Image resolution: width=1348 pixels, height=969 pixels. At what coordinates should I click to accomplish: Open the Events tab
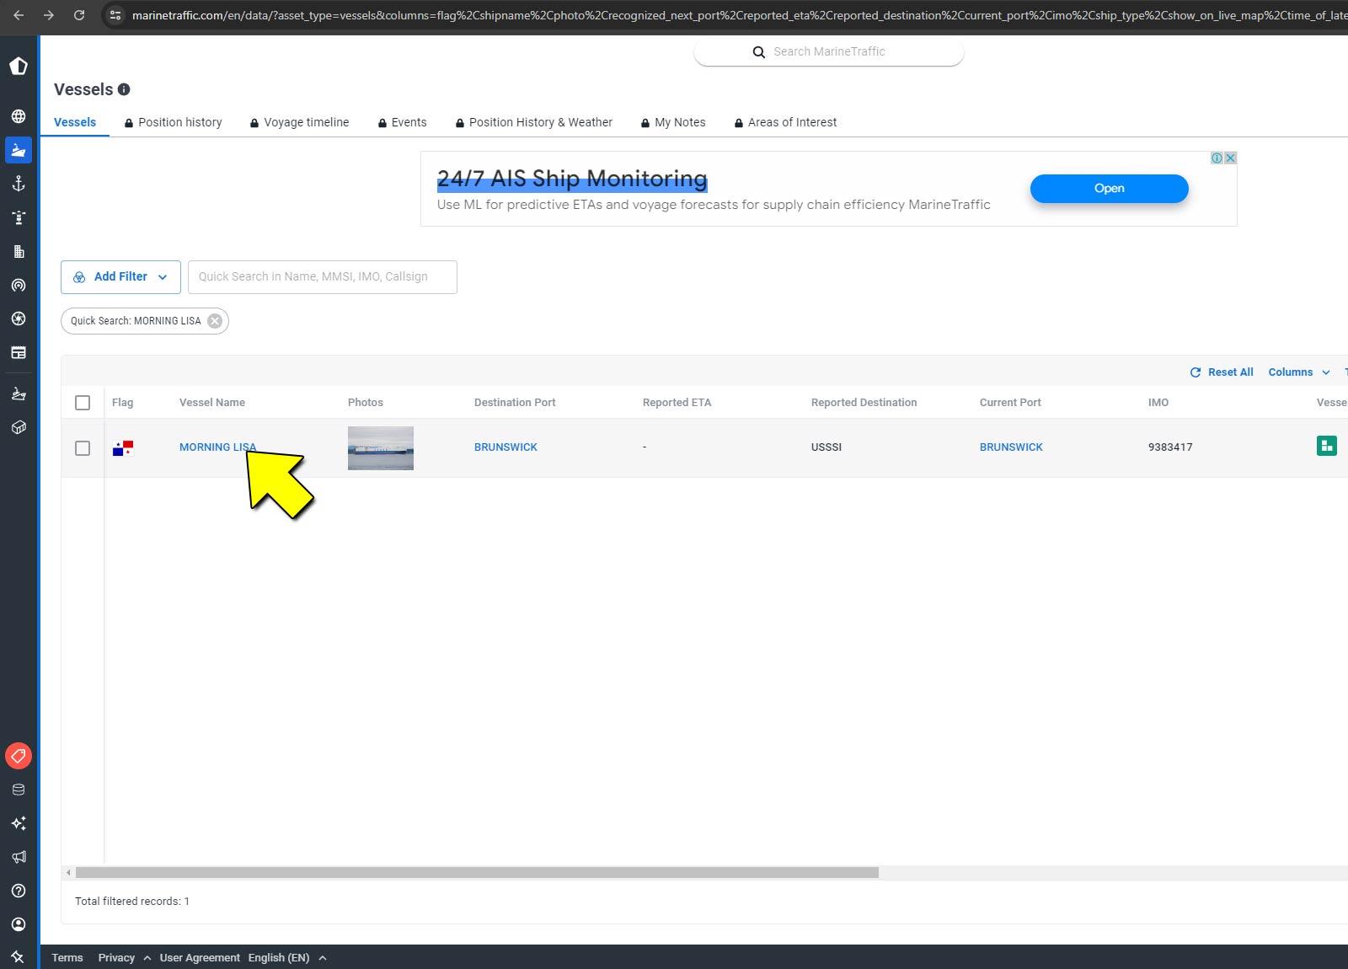point(402,122)
